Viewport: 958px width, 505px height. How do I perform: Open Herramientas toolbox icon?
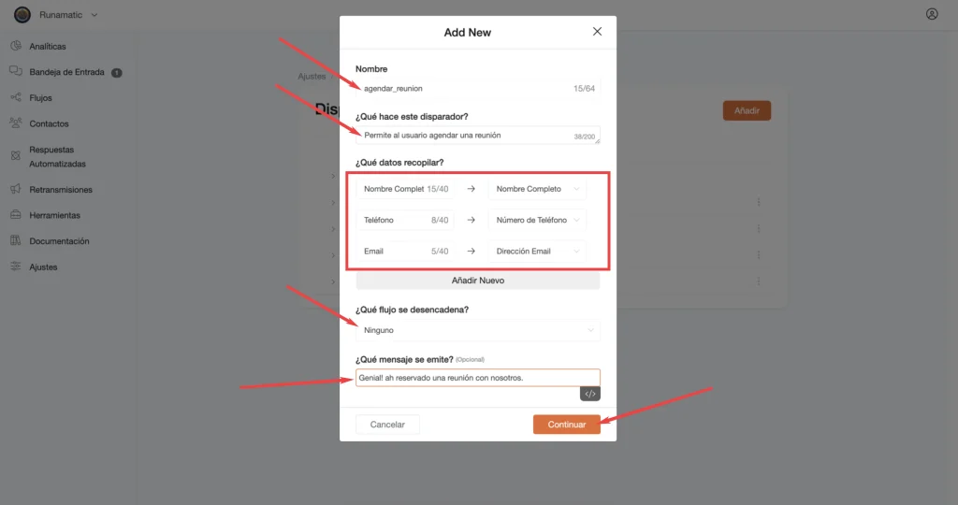coord(16,215)
